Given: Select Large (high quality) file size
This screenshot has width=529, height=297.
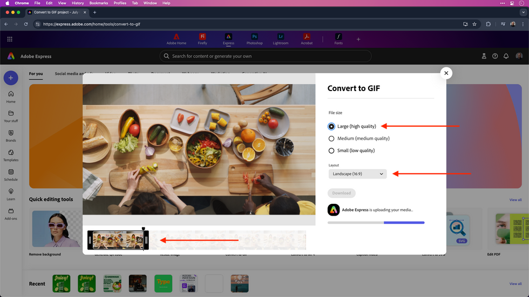Looking at the screenshot, I should tap(331, 126).
